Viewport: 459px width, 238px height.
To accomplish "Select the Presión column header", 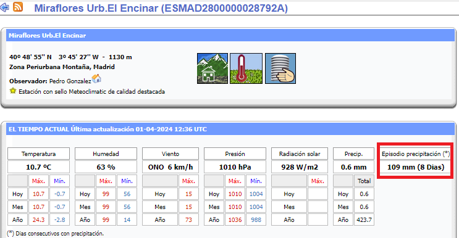I will point(235,154).
